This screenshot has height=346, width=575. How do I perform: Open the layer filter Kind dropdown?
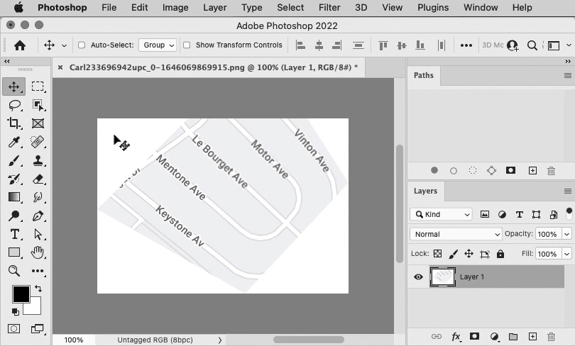441,214
